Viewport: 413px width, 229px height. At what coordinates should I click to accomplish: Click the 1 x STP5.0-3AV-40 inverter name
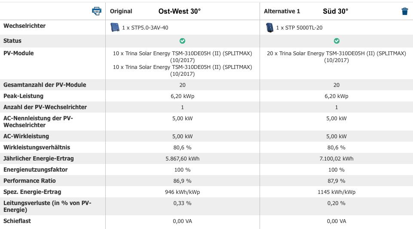click(x=145, y=27)
